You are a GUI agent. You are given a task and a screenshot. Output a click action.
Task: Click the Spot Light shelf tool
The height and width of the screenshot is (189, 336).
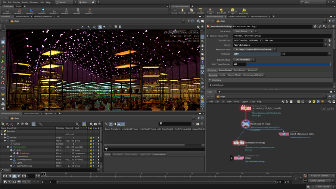tap(191, 11)
